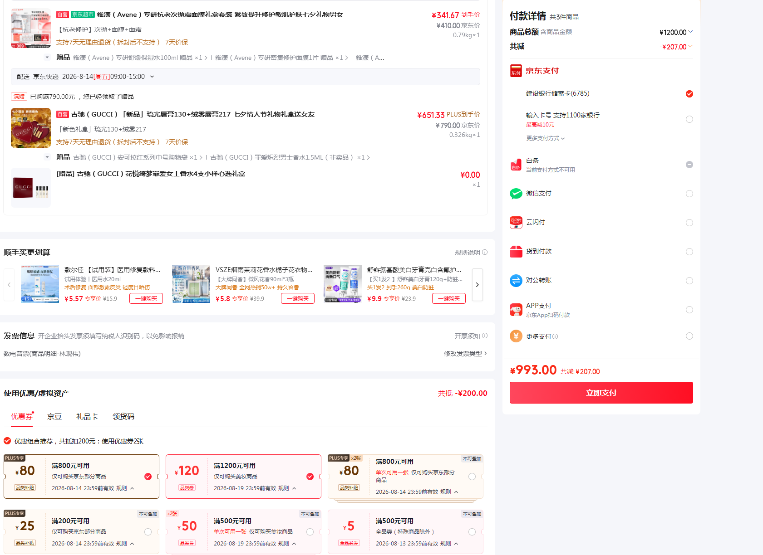Deselect the checked ¥80 满800元 coupon
This screenshot has height=555, width=763.
tap(148, 477)
